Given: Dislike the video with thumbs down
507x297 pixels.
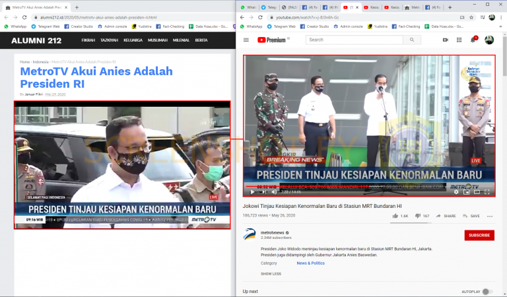Looking at the screenshot, I should pos(422,216).
